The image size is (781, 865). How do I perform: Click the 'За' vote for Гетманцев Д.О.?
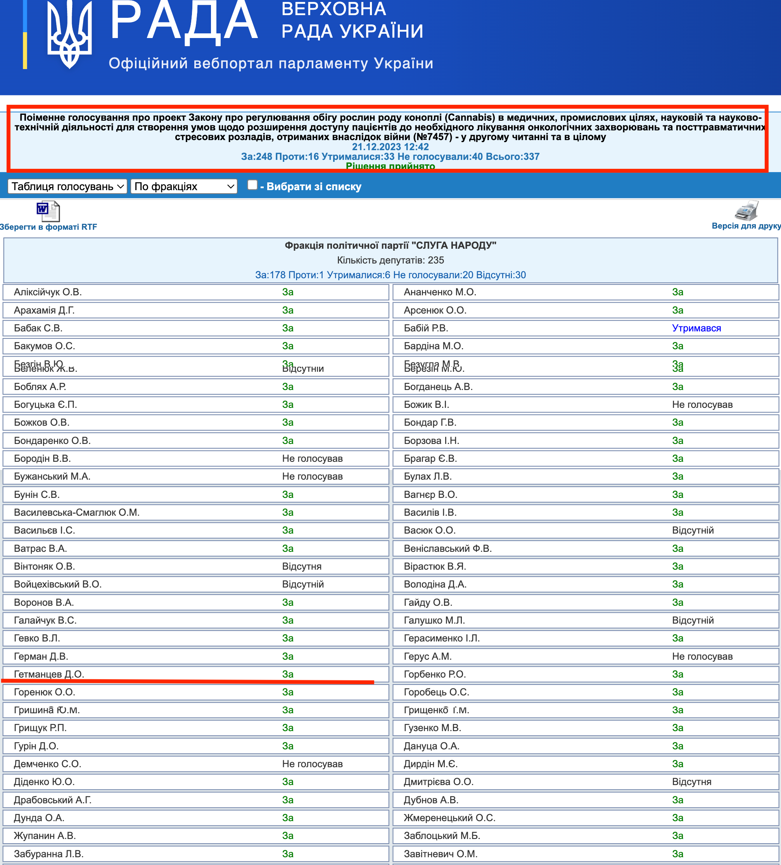click(x=288, y=674)
